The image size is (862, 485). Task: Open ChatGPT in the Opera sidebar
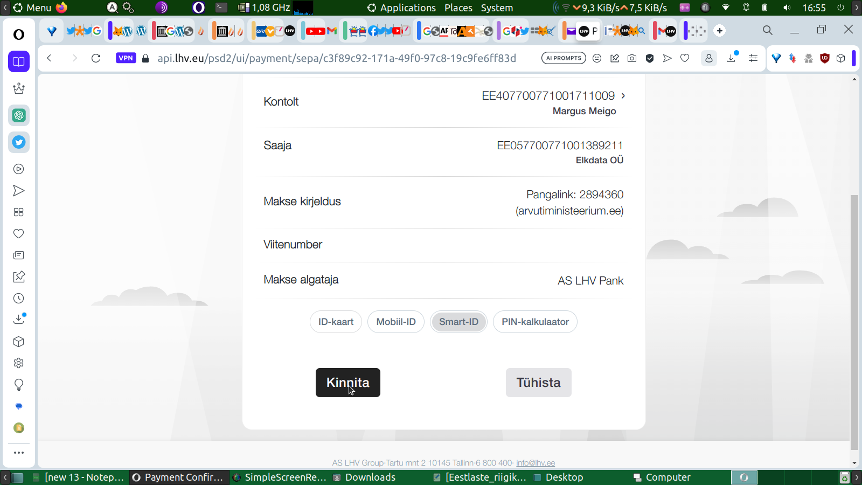point(19,115)
